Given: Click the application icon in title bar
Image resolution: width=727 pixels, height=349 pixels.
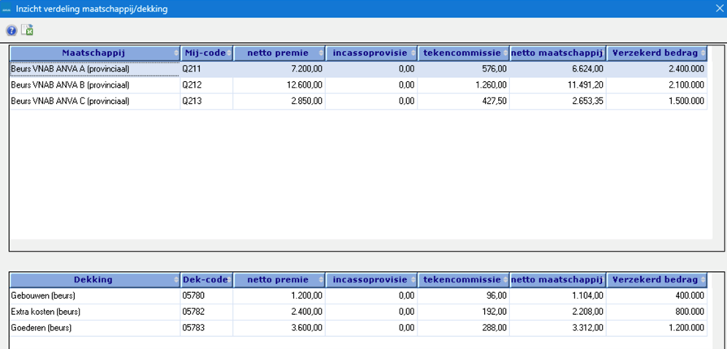Looking at the screenshot, I should (x=7, y=9).
